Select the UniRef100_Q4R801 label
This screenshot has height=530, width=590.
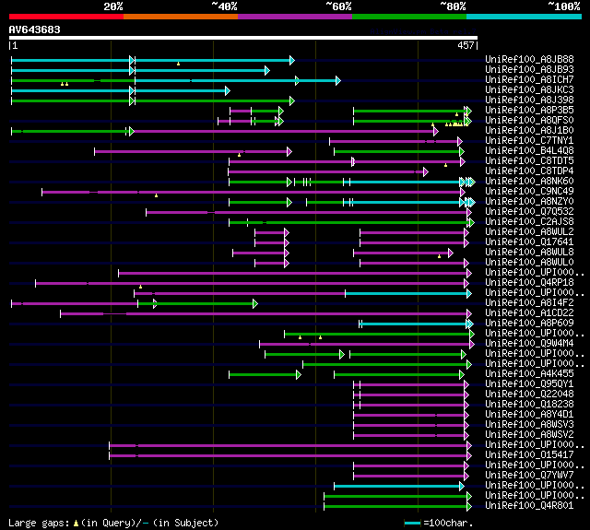pos(529,505)
